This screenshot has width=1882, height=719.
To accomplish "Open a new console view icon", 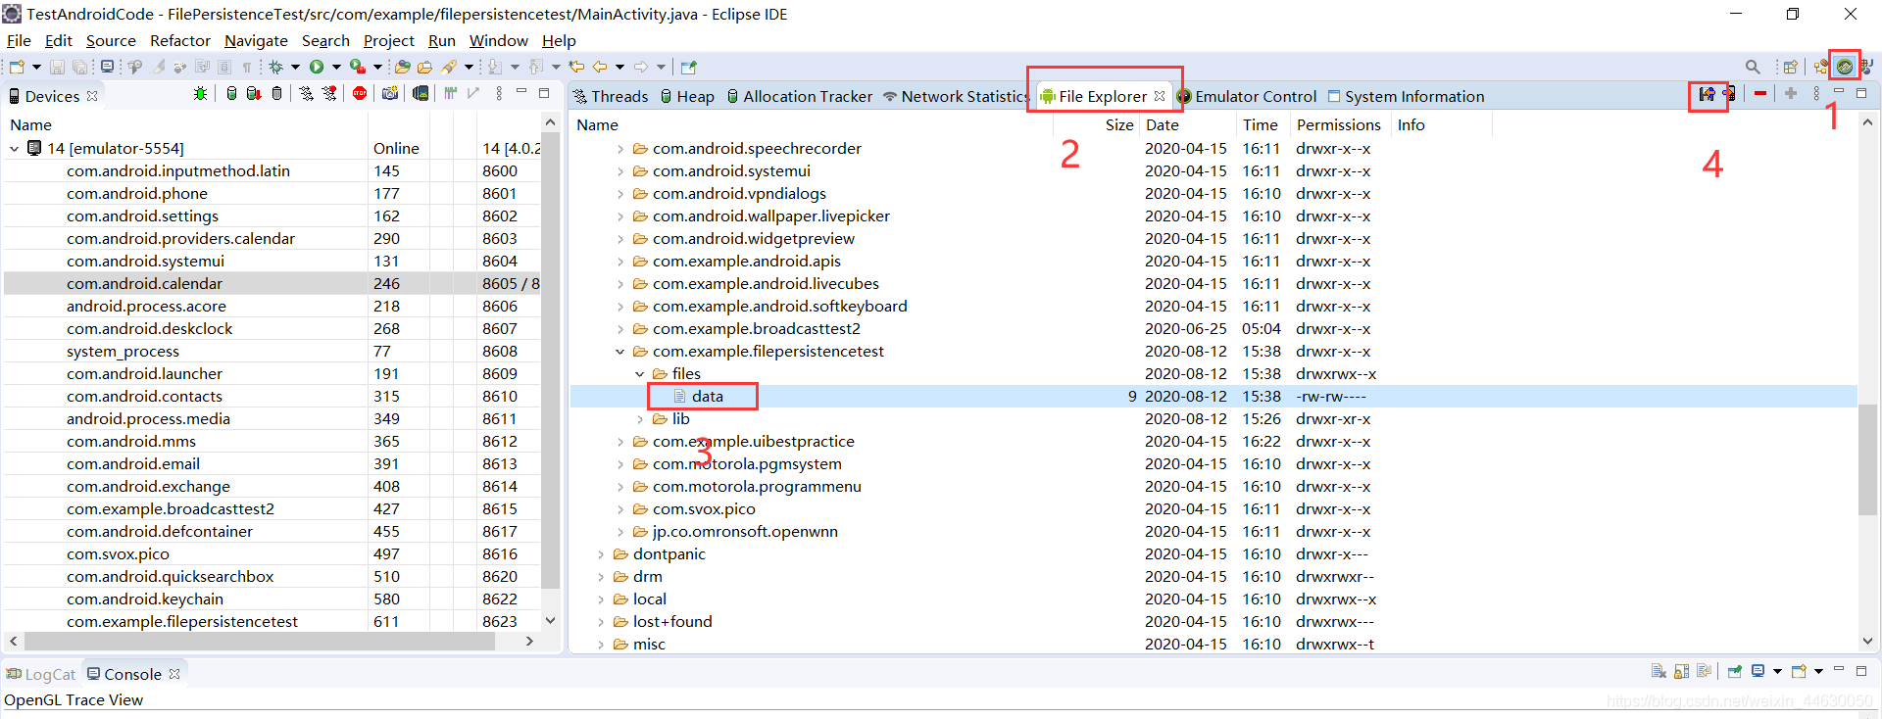I will click(x=1799, y=671).
